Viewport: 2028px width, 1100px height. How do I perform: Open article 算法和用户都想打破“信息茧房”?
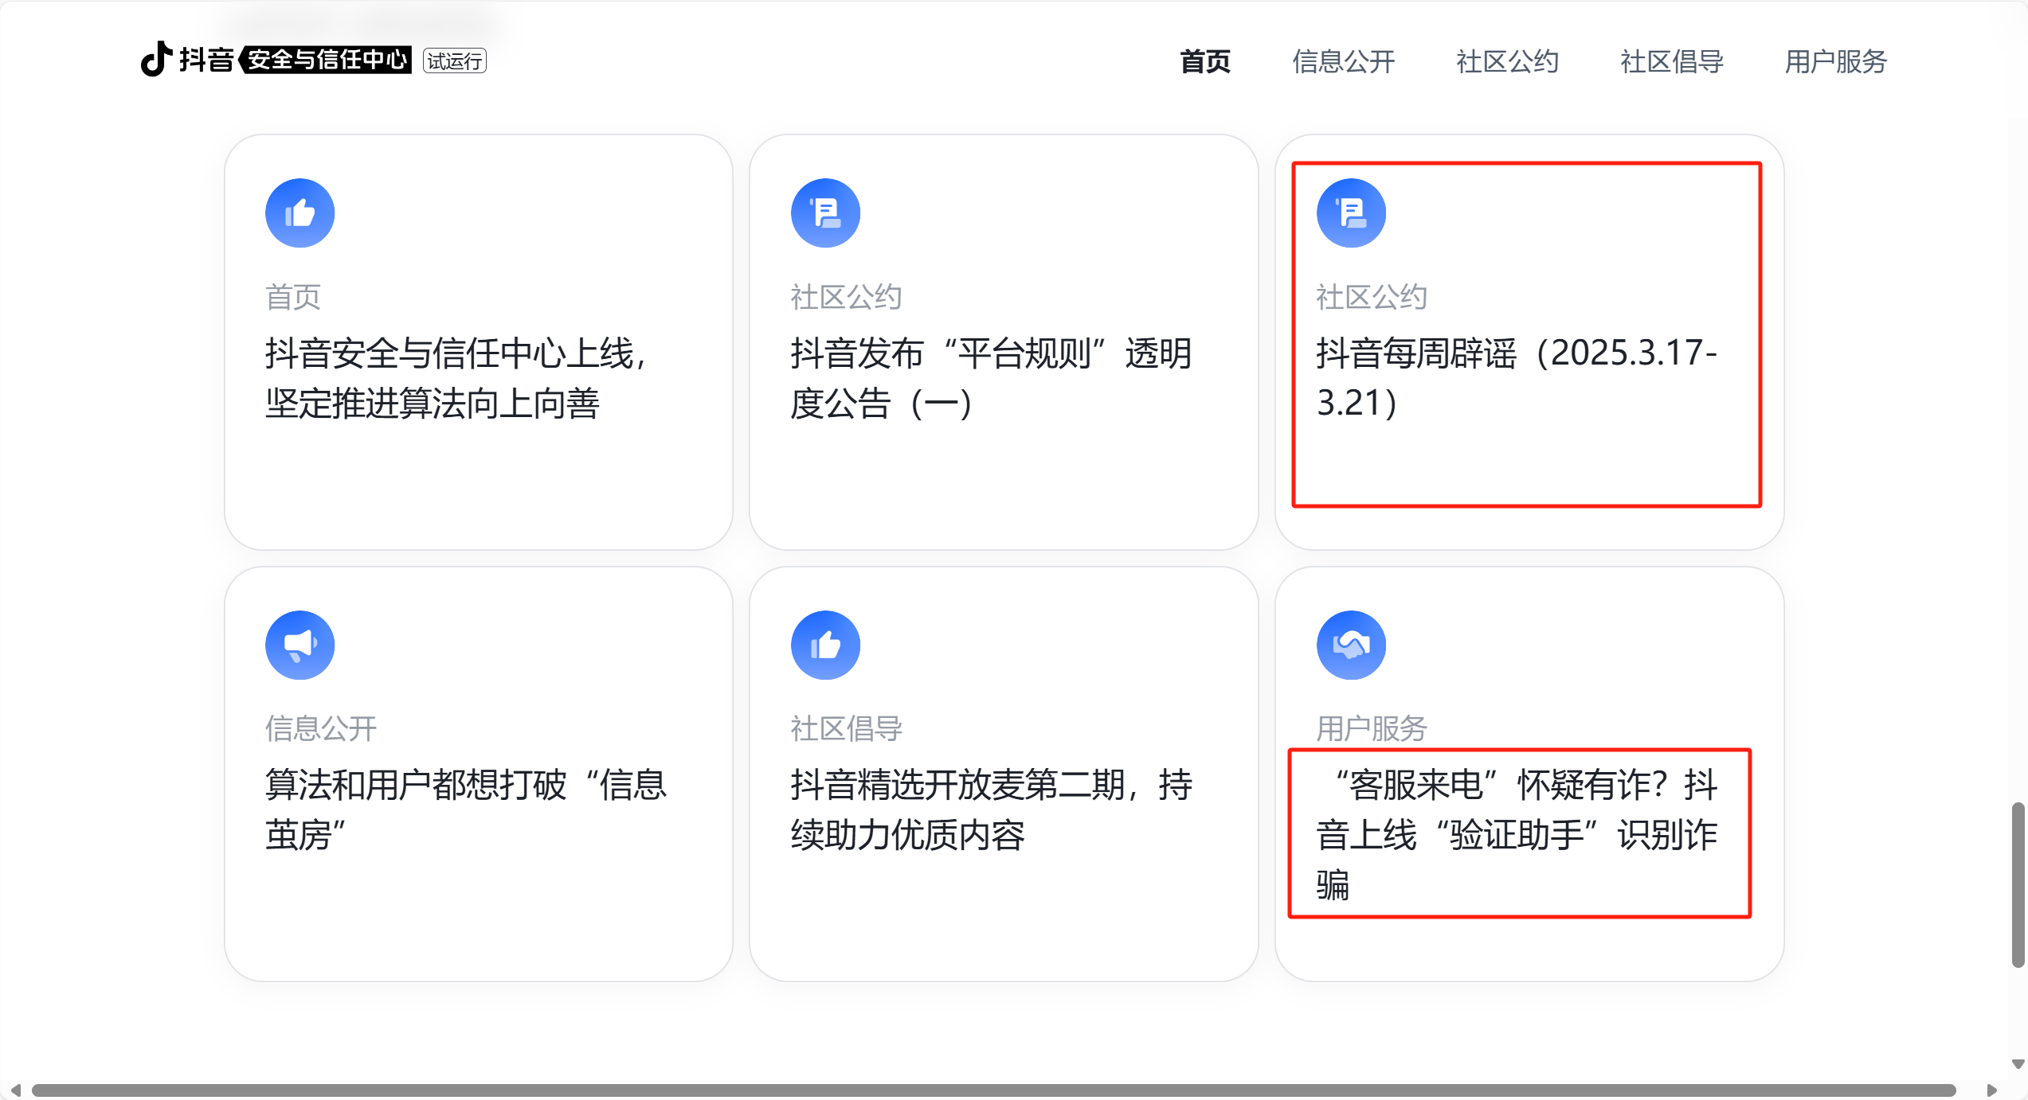click(466, 810)
